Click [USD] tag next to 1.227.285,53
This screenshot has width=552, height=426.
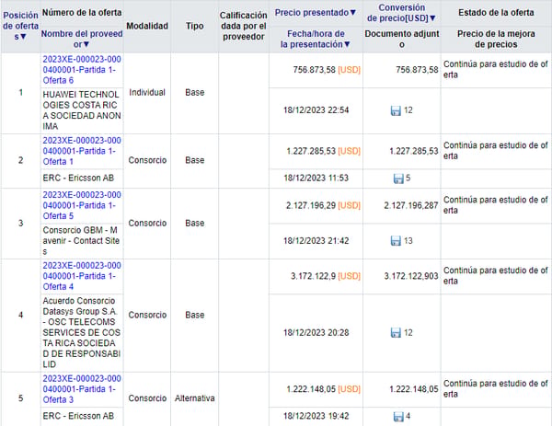(350, 152)
